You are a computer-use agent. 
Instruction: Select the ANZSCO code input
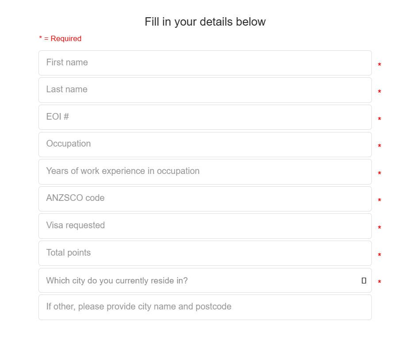[205, 199]
